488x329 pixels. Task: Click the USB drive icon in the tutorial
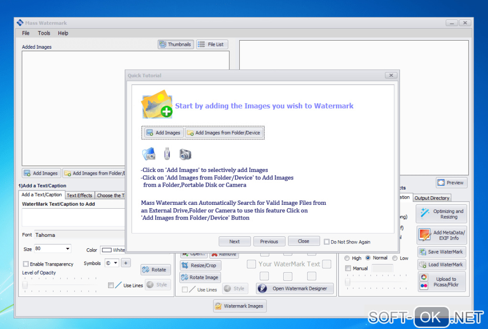click(x=167, y=154)
